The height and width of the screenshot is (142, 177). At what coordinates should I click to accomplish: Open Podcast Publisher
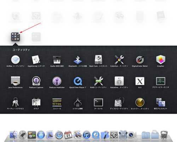coord(57,81)
